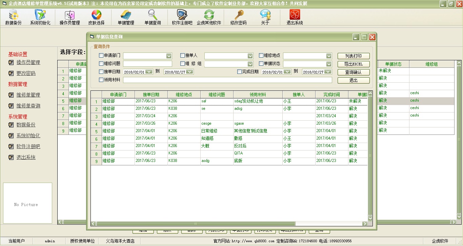
Task: Open 单据管理 in the toolbar
Action: pyautogui.click(x=126, y=18)
